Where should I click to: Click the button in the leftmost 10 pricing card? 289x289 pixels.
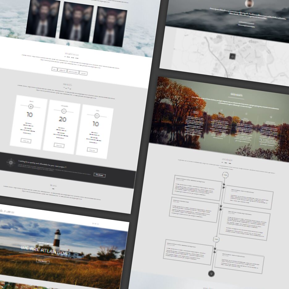26,141
